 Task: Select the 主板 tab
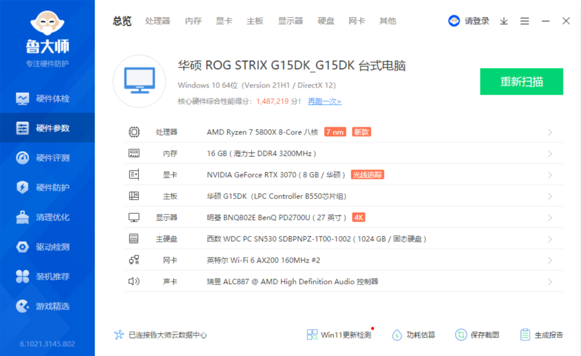pos(255,21)
